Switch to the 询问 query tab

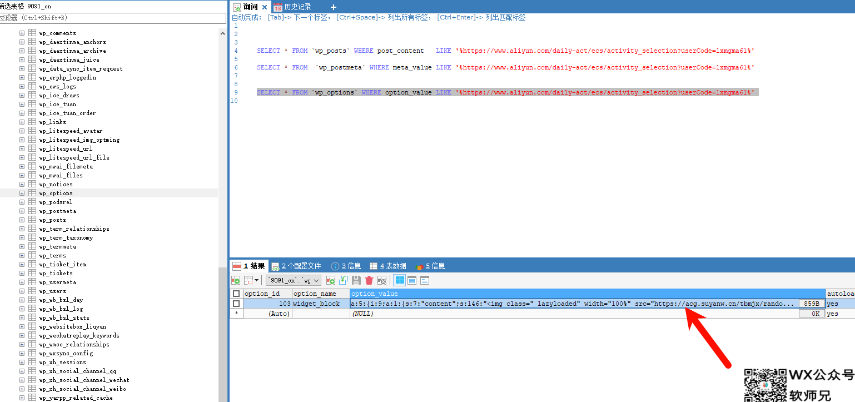click(x=251, y=7)
